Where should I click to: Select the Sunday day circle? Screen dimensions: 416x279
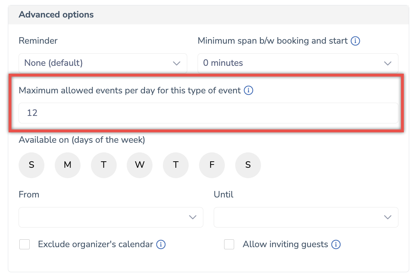pos(32,165)
